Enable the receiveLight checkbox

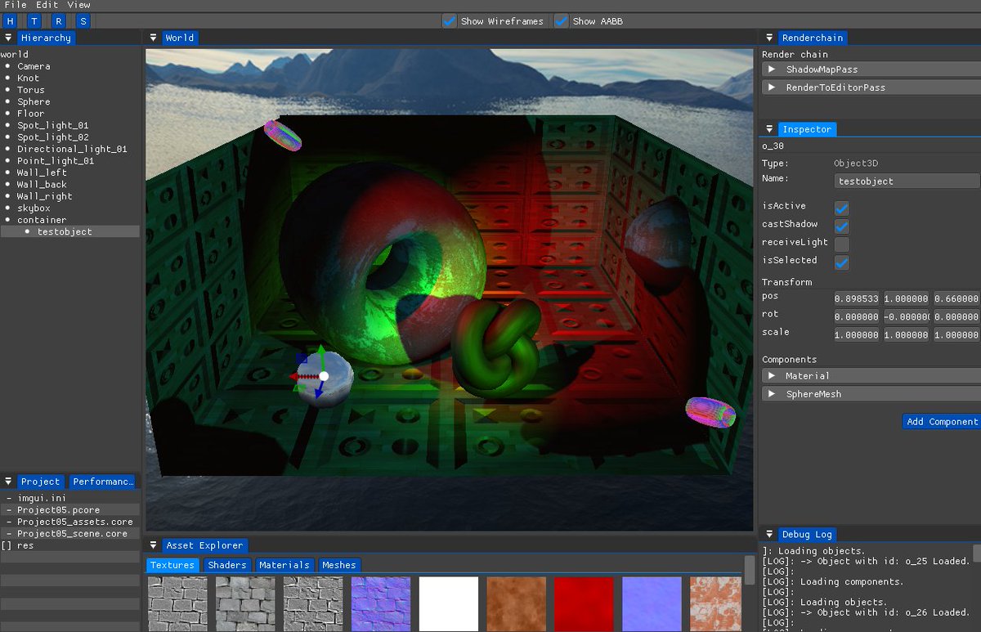click(x=841, y=244)
